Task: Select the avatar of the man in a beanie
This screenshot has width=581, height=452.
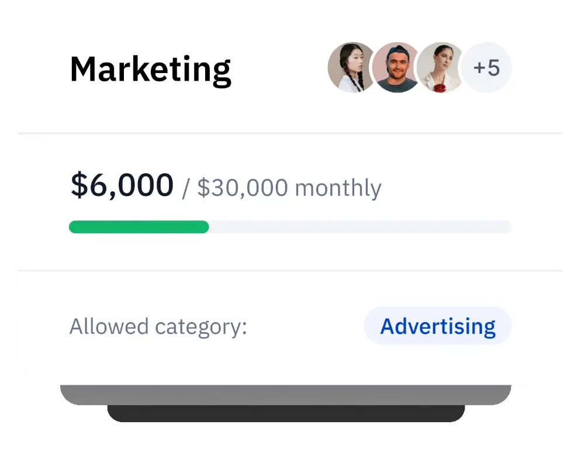Action: pos(396,67)
